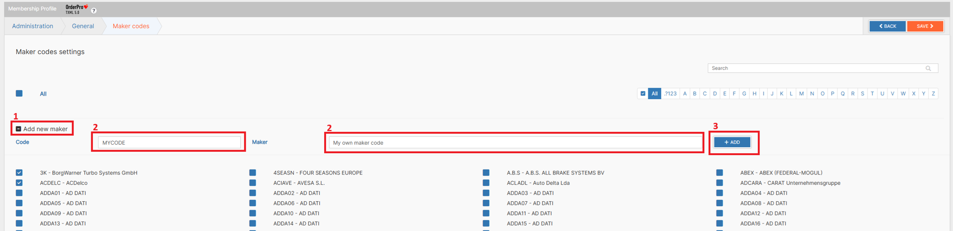
Task: Filter makers by letter M
Action: 801,94
